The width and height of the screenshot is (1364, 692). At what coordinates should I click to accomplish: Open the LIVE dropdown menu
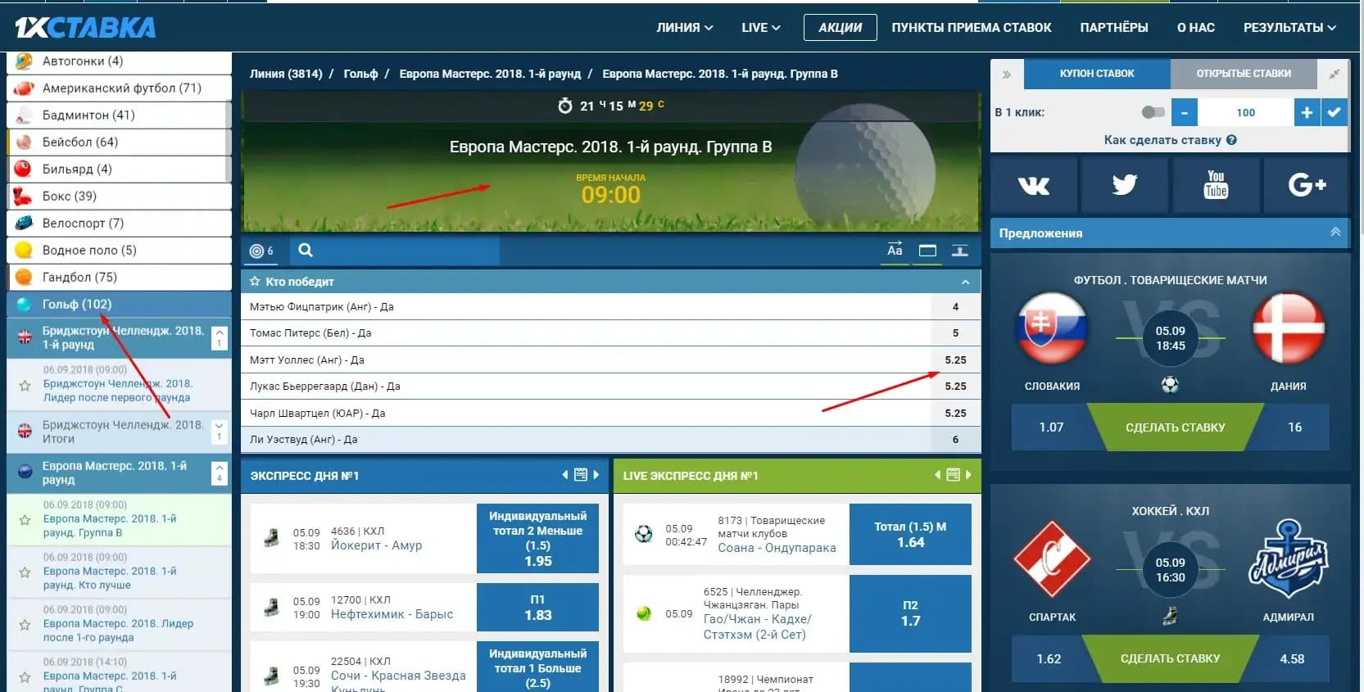(x=761, y=28)
